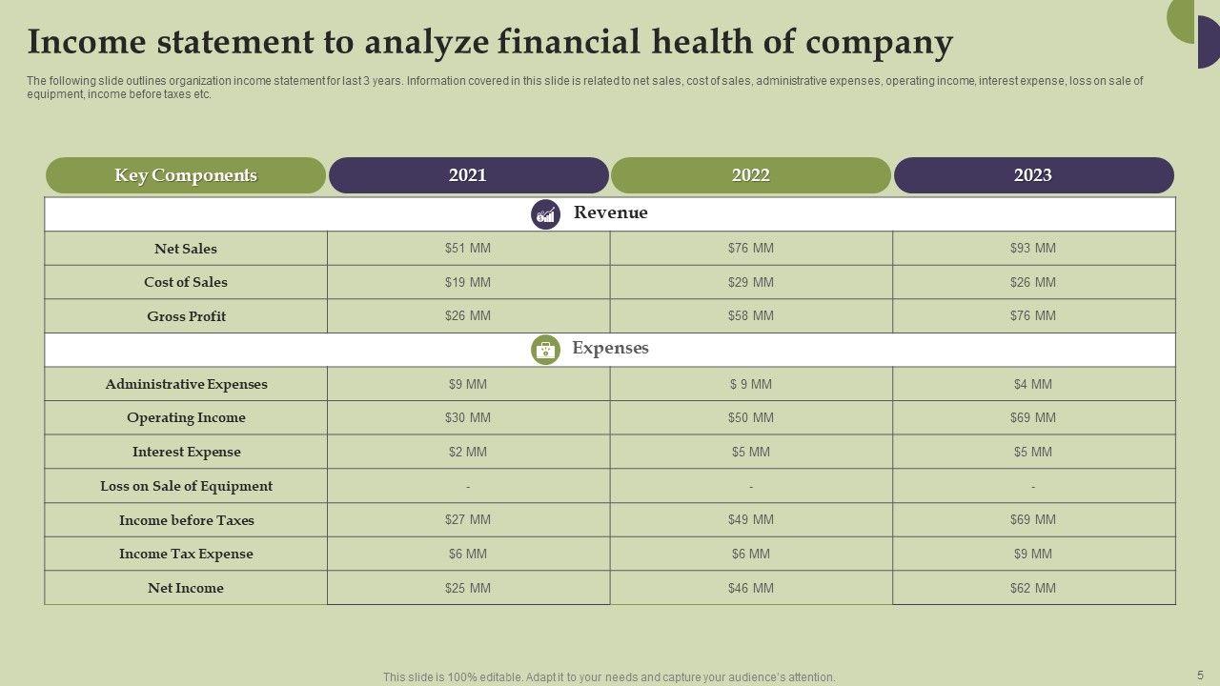Viewport: 1220px width, 686px height.
Task: Click the Gross Profit row label
Action: coord(186,316)
